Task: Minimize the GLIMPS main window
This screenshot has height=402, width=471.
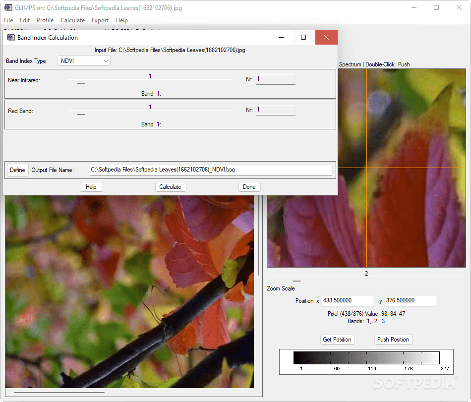Action: click(414, 7)
